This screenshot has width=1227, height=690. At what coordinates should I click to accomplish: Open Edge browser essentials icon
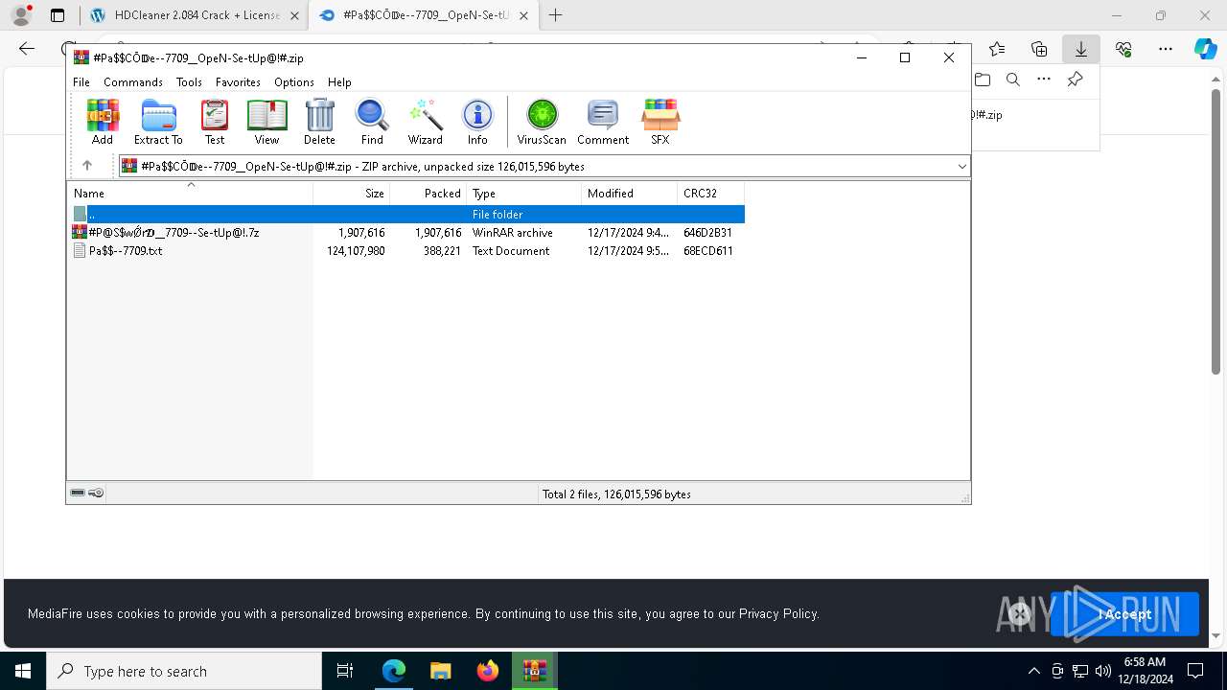click(x=1123, y=49)
